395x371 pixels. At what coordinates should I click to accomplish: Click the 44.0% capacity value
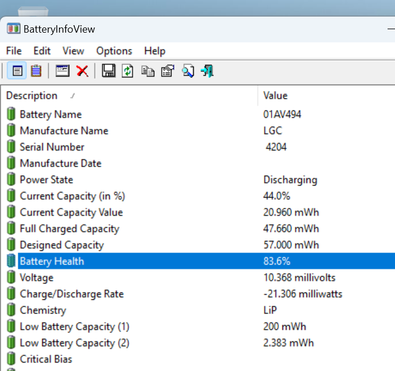277,196
